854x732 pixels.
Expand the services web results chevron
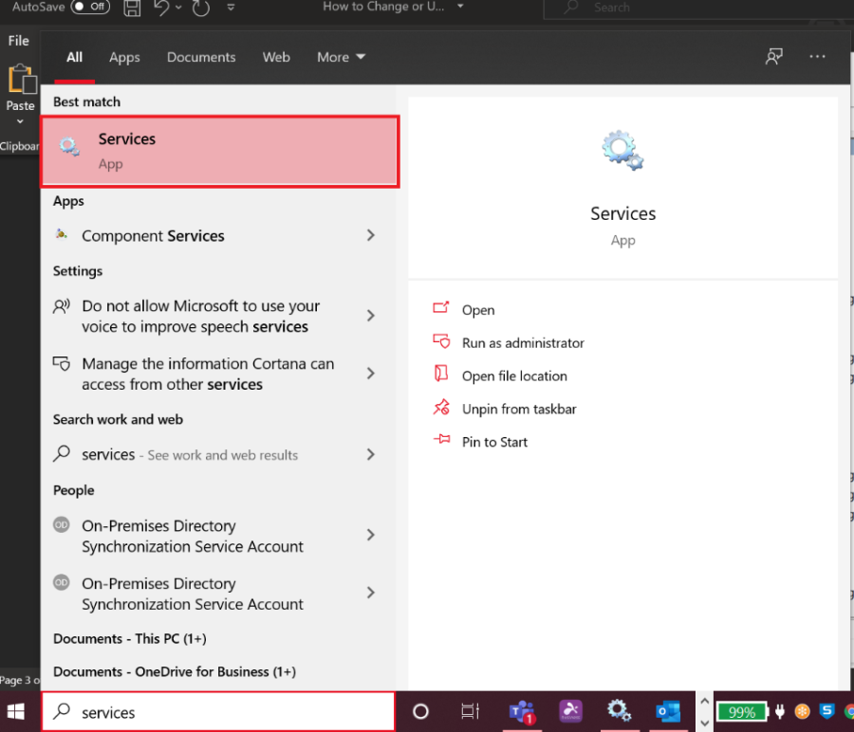(x=371, y=454)
